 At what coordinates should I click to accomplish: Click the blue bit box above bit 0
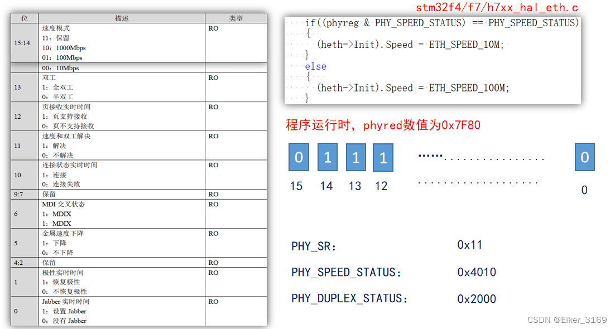point(585,157)
